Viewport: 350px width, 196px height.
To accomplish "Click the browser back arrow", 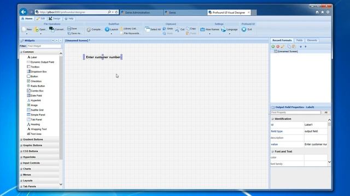I will [x=23, y=12].
